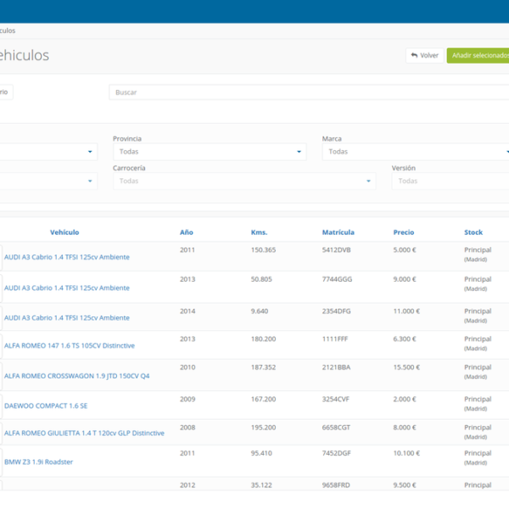Focus the Buscar search field
509x509 pixels.
[x=305, y=92]
